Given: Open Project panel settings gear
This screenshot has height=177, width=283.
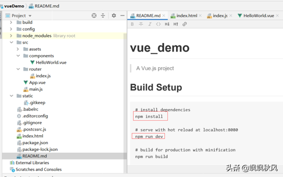Looking at the screenshot, I should point(114,16).
